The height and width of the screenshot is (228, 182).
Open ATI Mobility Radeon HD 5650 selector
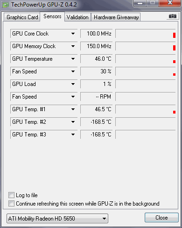pyautogui.click(x=57, y=219)
